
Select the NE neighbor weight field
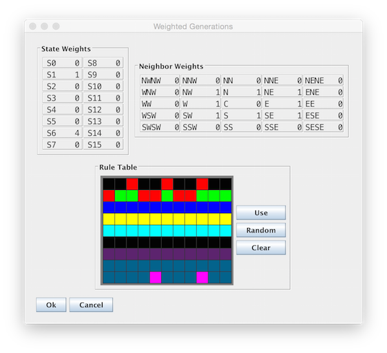click(x=283, y=92)
